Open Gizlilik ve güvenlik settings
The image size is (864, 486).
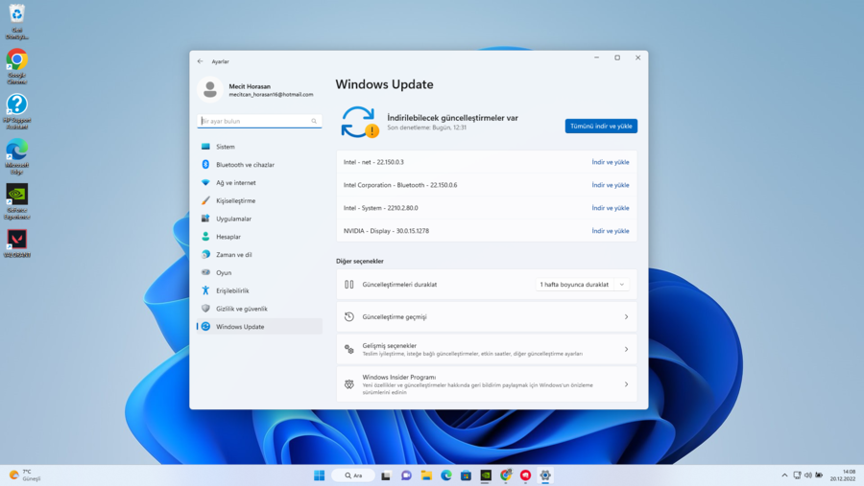(259, 309)
